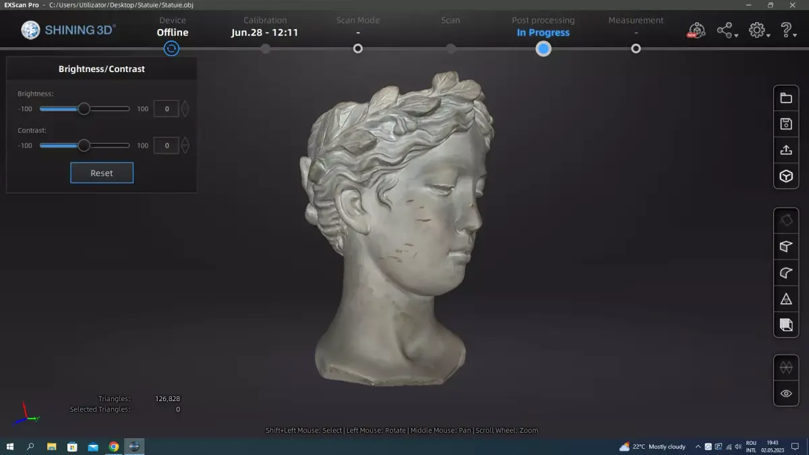
Task: Export the model with the upload arrow icon
Action: point(786,150)
